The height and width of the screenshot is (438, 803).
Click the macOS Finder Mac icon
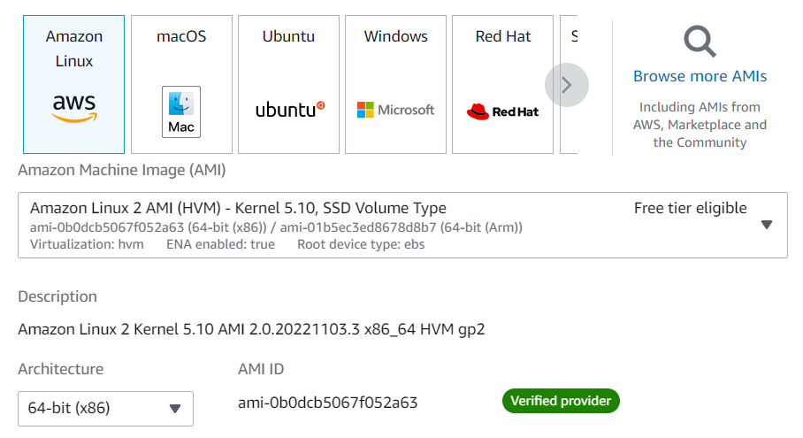[x=181, y=111]
